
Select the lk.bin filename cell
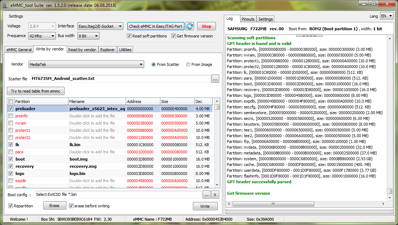pos(97,145)
